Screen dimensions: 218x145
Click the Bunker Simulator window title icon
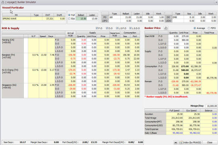pyautogui.click(x=3, y=2)
